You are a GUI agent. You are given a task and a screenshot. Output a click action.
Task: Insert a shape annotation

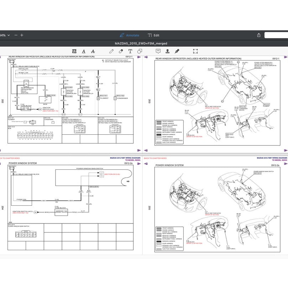139,51
